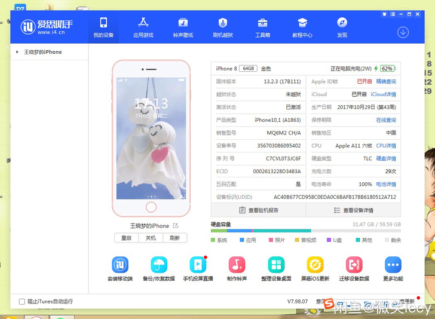Screen dimensions: 435x319
Task: Click the Sogou input method S icon
Action: (329, 303)
